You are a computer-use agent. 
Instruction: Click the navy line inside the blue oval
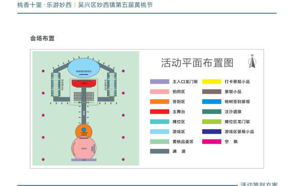[x=84, y=74]
